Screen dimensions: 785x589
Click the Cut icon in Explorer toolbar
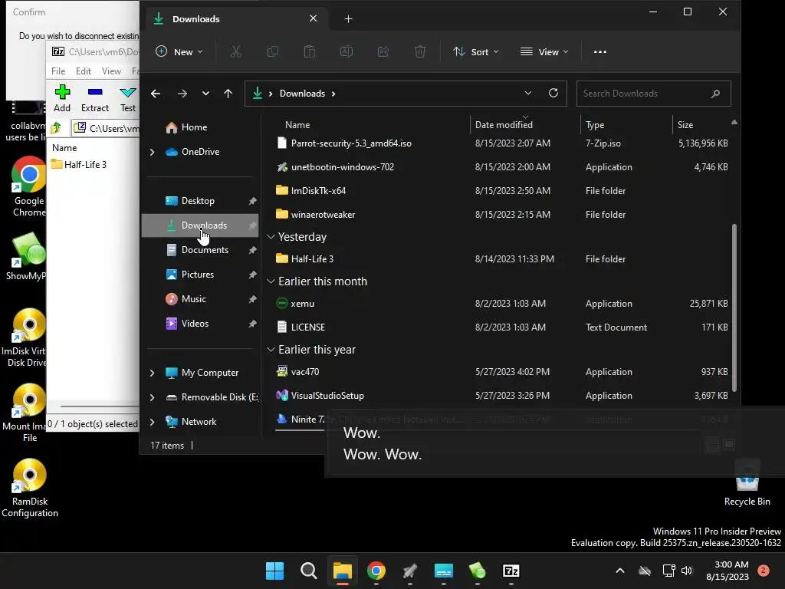(236, 51)
